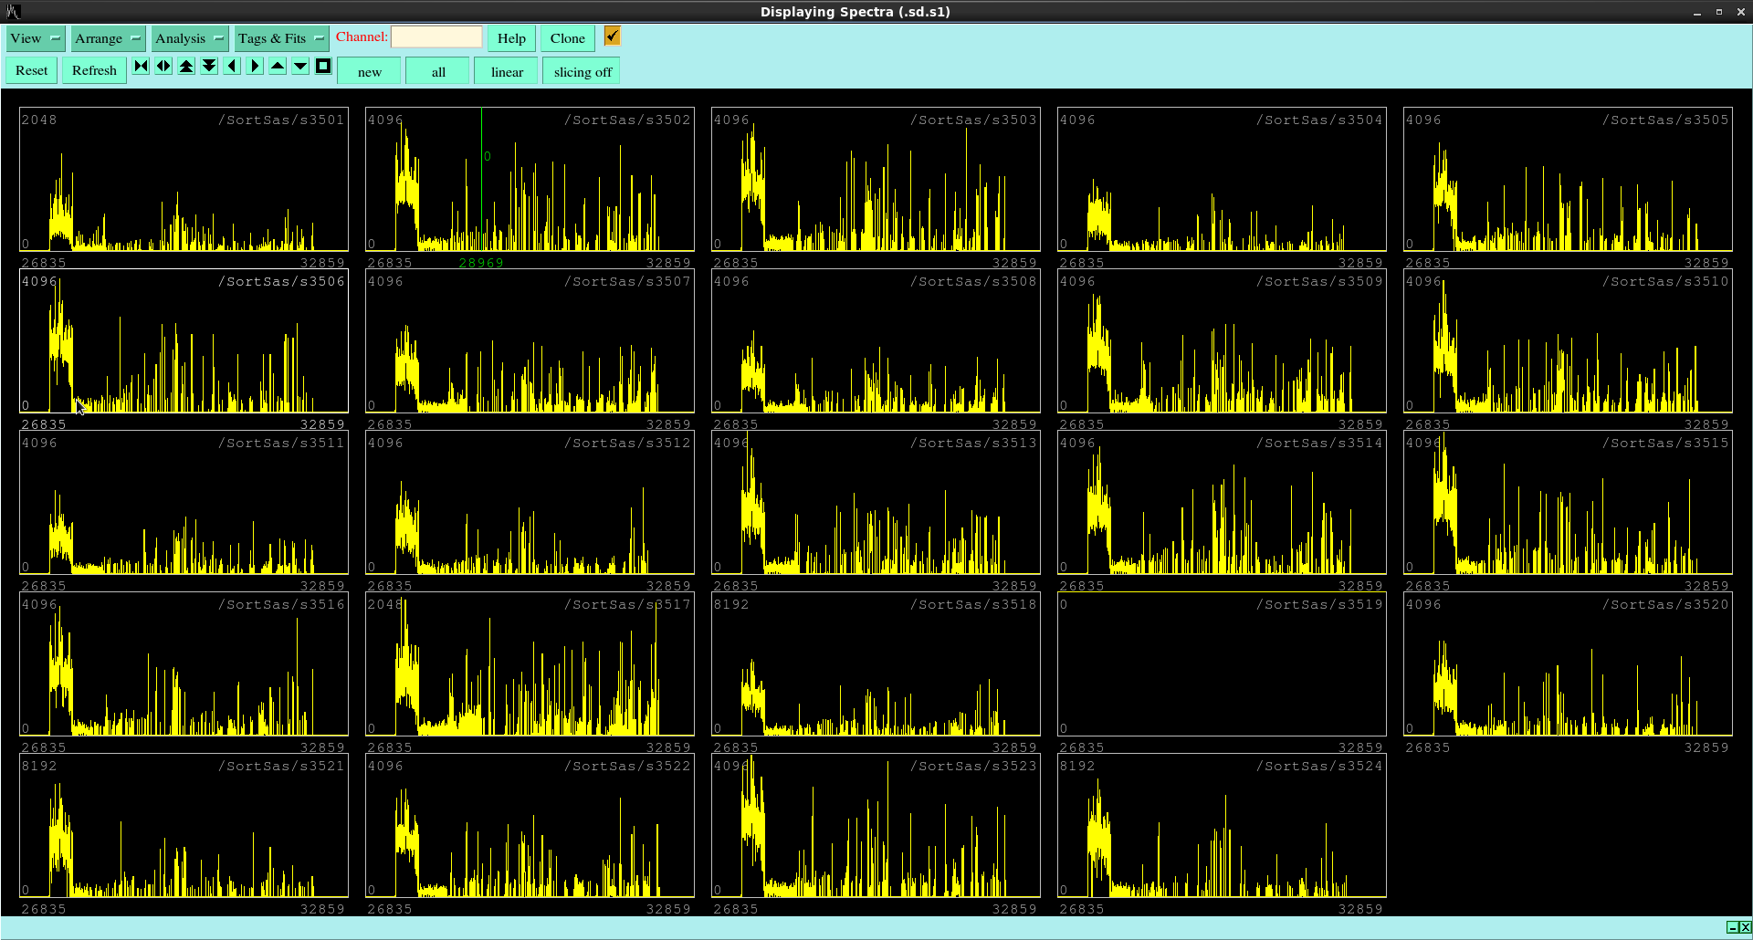Viewport: 1753px width, 940px height.
Task: Select spectrum /SortSas/s3522 panel
Action: pyautogui.click(x=530, y=826)
